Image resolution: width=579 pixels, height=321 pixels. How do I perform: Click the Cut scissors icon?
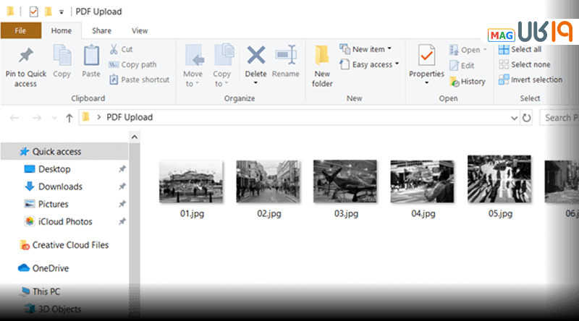point(114,49)
